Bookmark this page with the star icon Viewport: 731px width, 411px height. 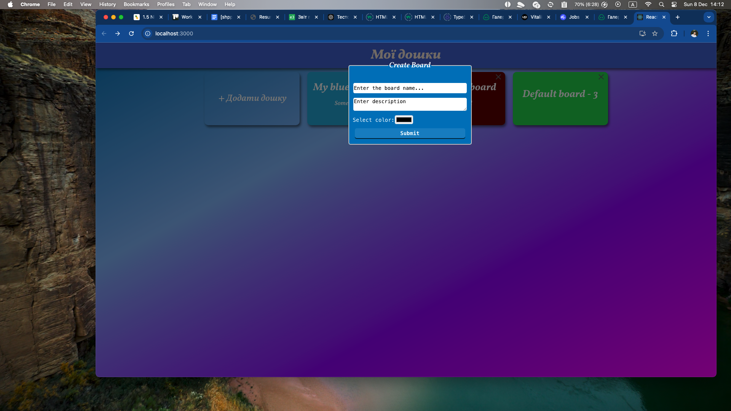click(x=655, y=33)
